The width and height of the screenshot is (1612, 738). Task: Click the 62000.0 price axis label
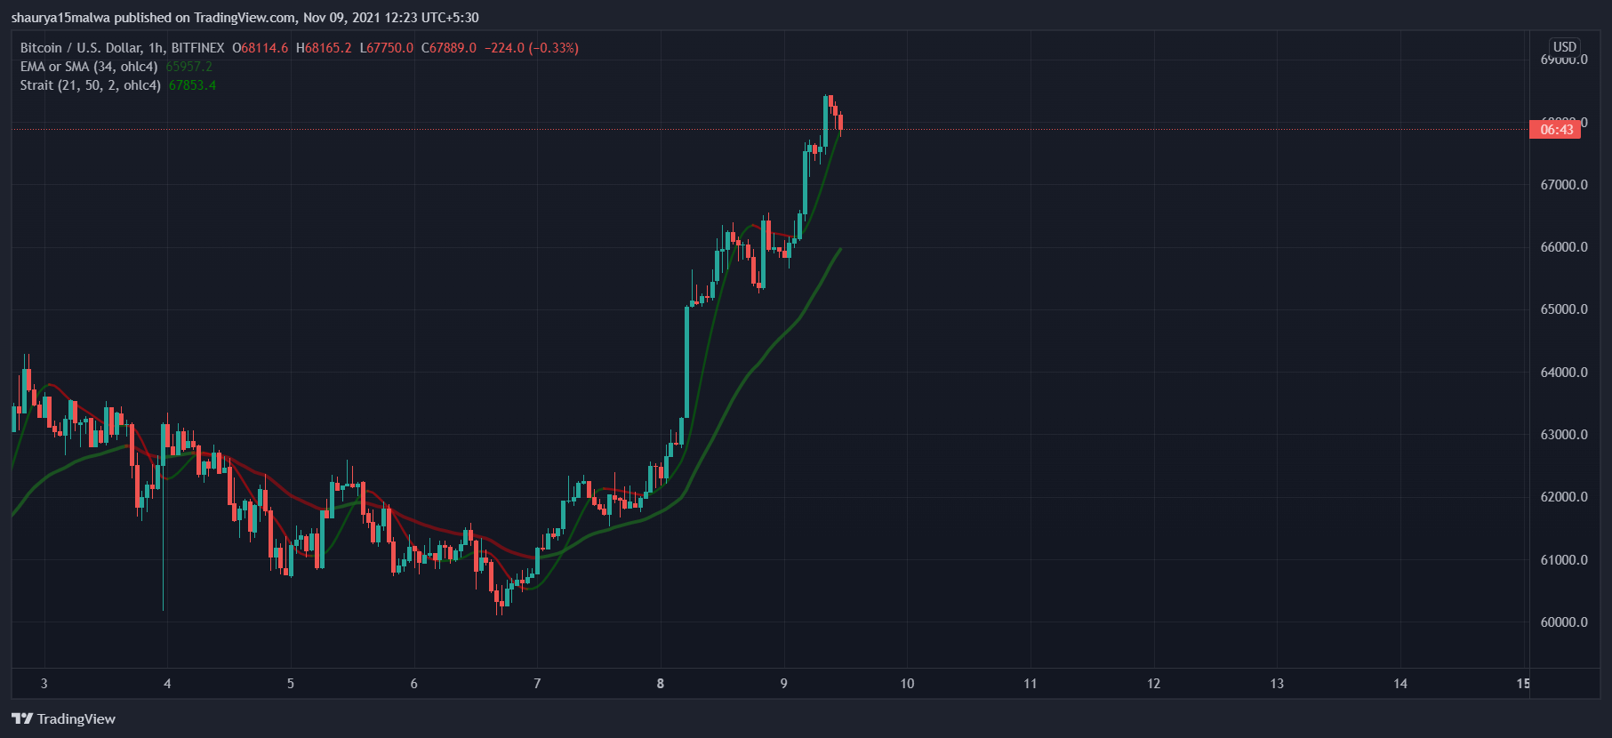1564,497
